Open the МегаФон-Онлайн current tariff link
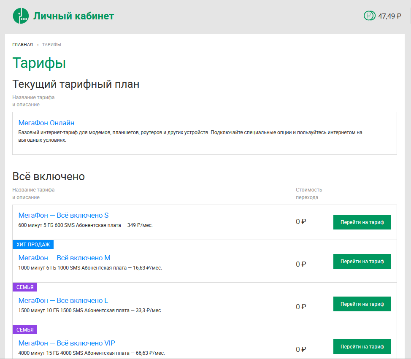Screen dimensions: 411x359 (x=46, y=123)
